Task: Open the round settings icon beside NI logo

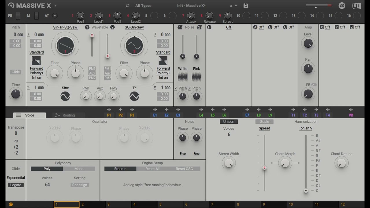Action: tap(342, 5)
